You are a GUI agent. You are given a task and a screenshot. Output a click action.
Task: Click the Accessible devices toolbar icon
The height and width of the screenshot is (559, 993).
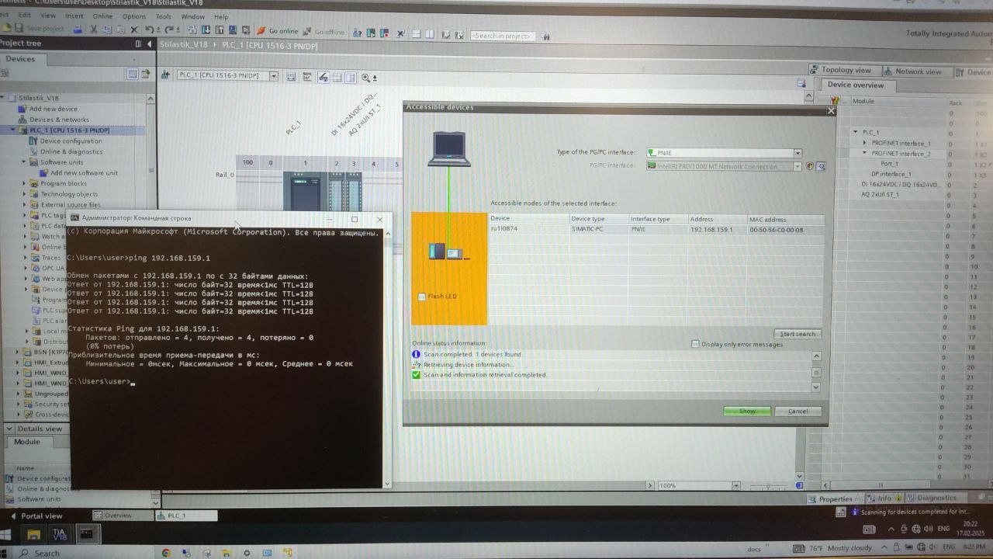[358, 33]
